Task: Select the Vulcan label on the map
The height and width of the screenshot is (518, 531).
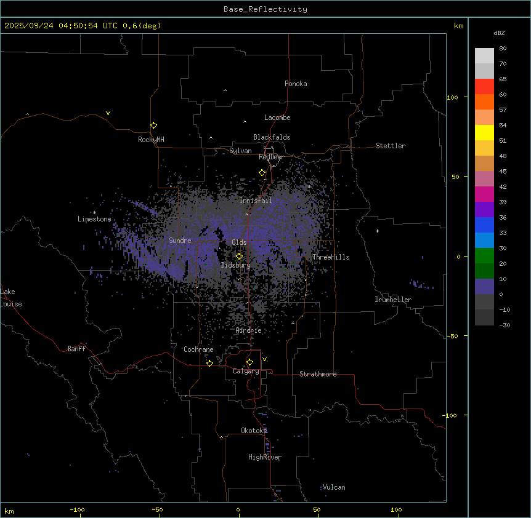Action: click(x=334, y=487)
